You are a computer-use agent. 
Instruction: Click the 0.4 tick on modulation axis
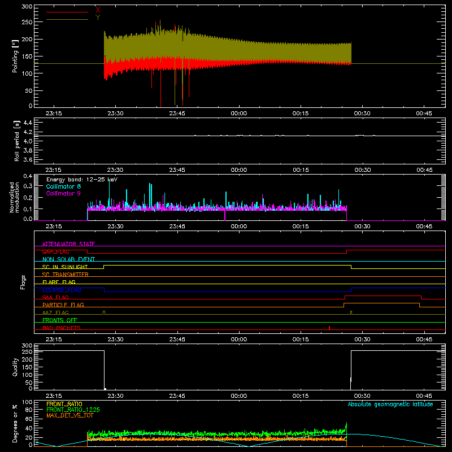point(28,176)
